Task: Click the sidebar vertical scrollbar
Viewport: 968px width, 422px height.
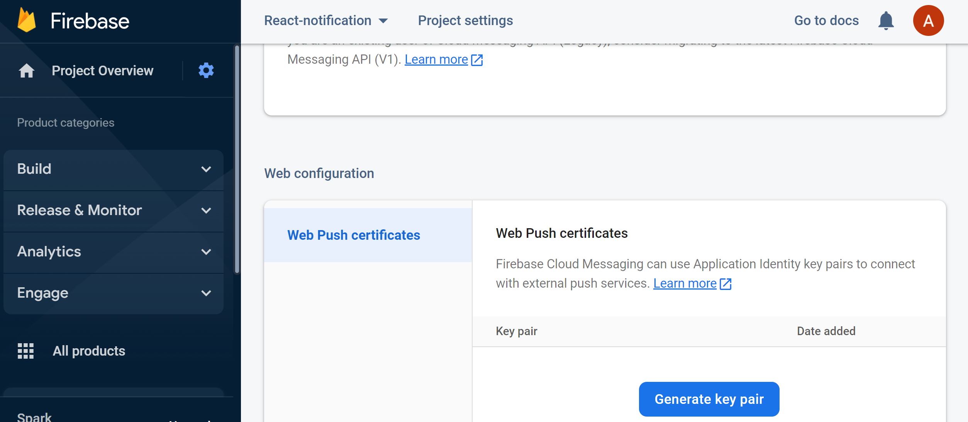Action: 237,159
